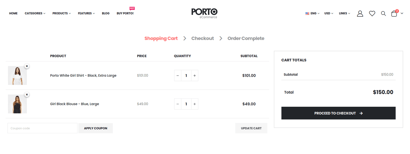Decrease quantity of Girl Black Blouse
This screenshot has height=154, width=410.
(x=178, y=104)
